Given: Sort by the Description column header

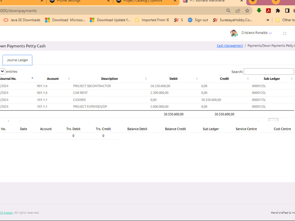Looking at the screenshot, I should coord(109,79).
